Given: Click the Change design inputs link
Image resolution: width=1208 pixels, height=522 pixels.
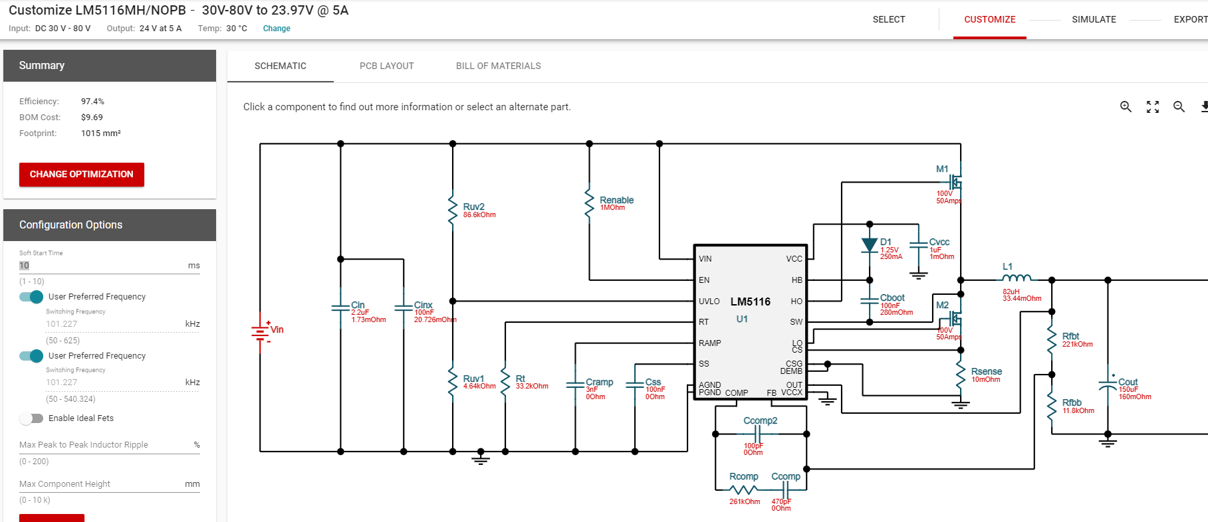Looking at the screenshot, I should click(277, 29).
